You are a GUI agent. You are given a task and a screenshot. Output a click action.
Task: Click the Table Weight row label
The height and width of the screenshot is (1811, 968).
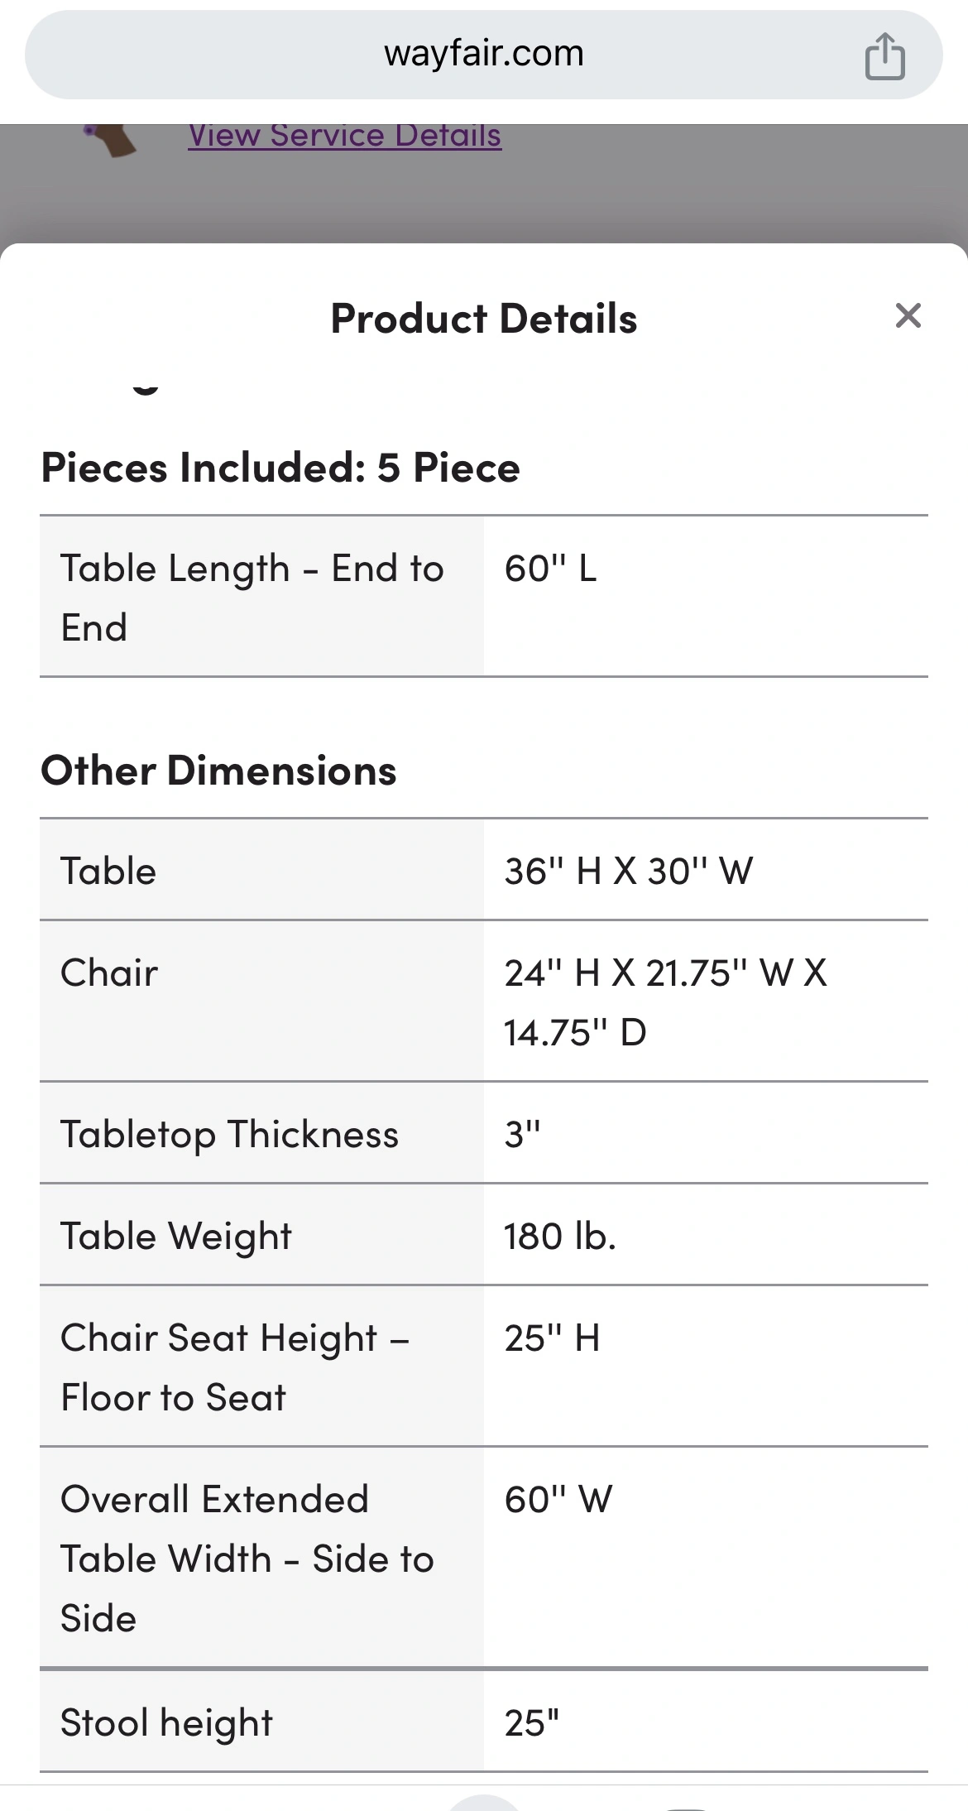tap(175, 1236)
